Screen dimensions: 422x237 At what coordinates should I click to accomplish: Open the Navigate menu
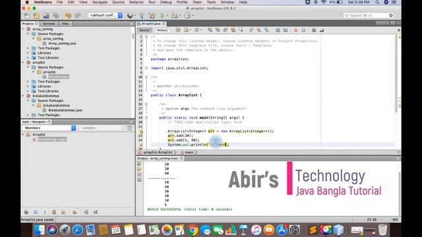point(100,2)
